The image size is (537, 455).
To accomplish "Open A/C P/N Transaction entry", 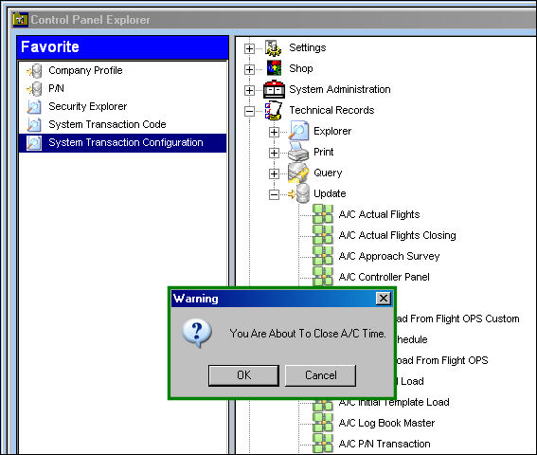I will [385, 444].
